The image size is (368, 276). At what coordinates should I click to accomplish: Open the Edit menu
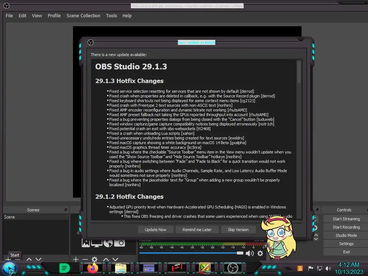click(23, 15)
